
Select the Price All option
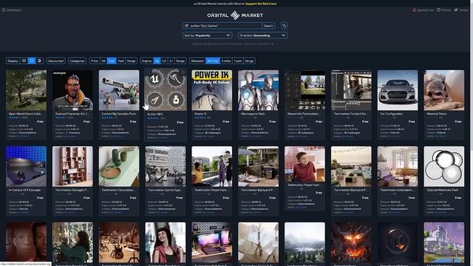pos(103,61)
